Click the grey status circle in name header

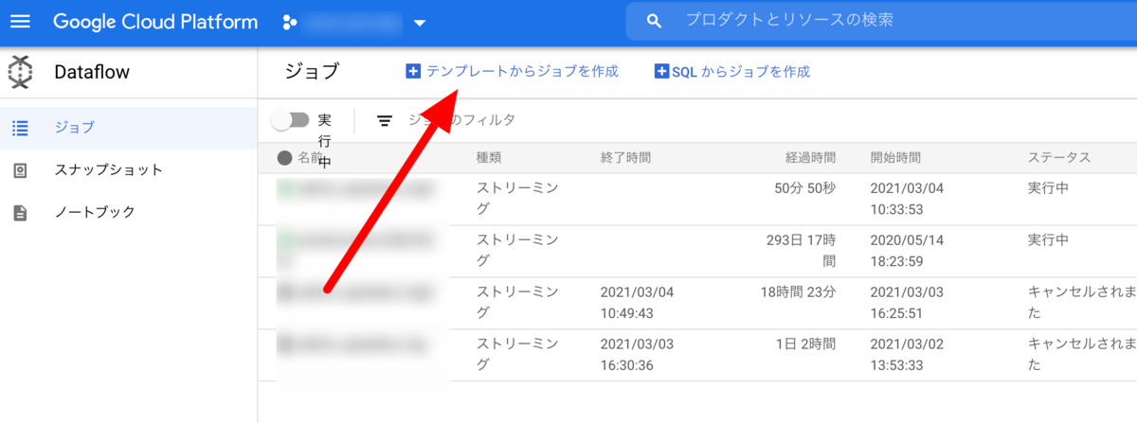click(x=284, y=158)
